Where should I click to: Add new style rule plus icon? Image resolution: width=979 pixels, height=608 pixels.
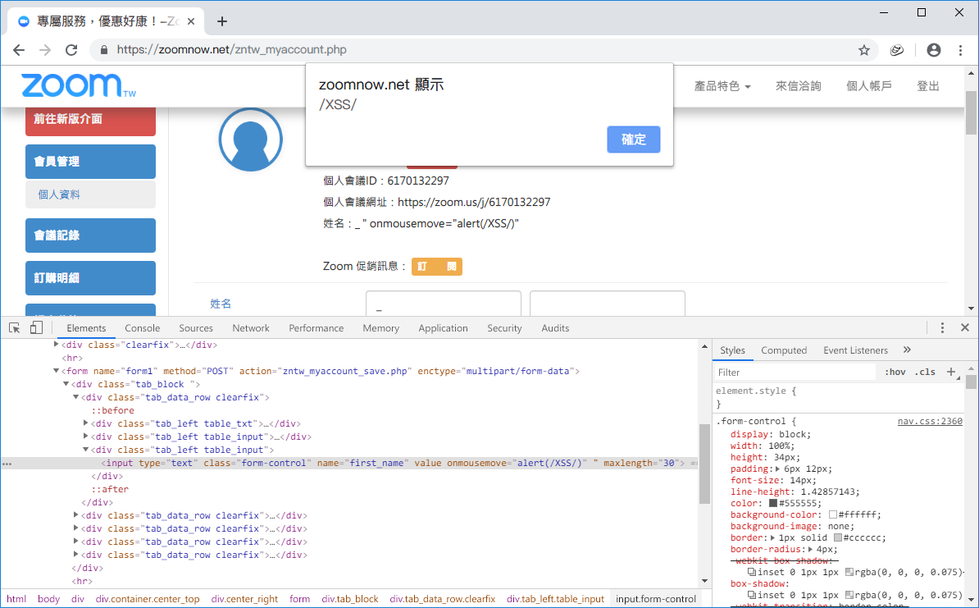[951, 372]
